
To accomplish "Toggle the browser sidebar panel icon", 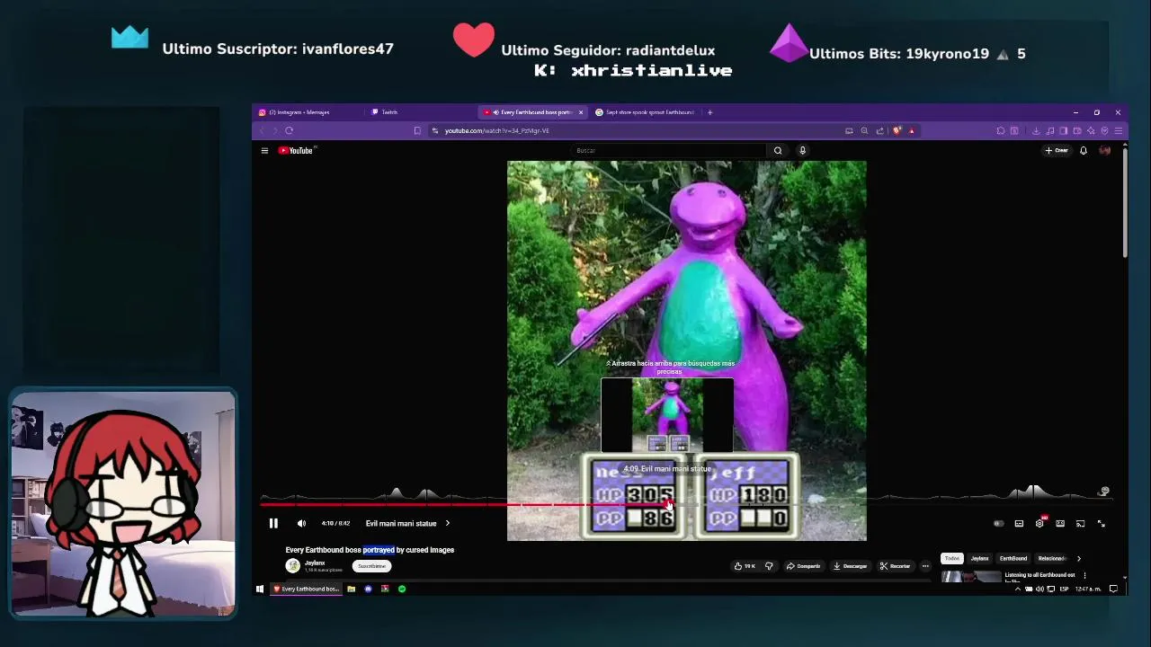I will coord(1064,130).
